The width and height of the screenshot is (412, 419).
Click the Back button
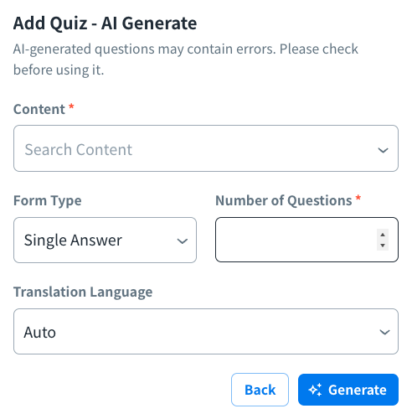(x=260, y=390)
